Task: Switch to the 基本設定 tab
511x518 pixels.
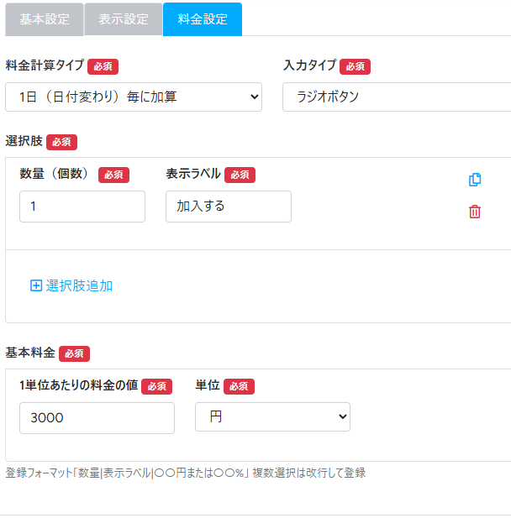Action: (45, 19)
